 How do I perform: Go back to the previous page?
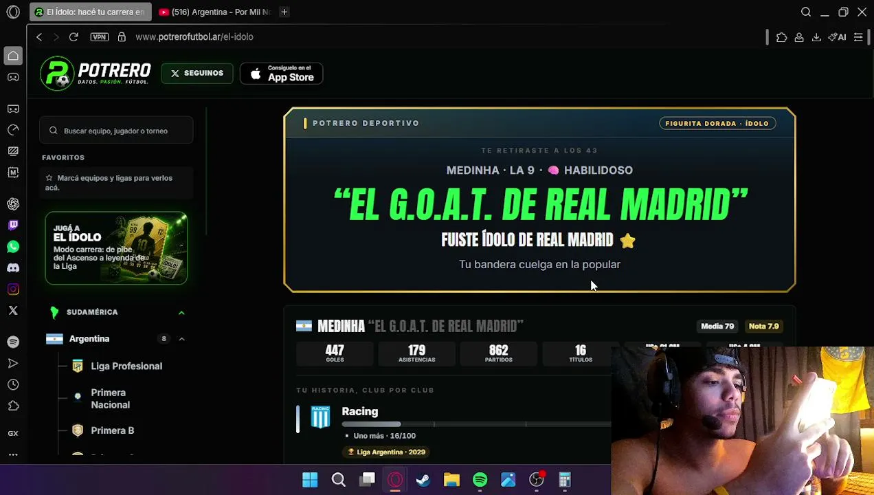pos(39,36)
